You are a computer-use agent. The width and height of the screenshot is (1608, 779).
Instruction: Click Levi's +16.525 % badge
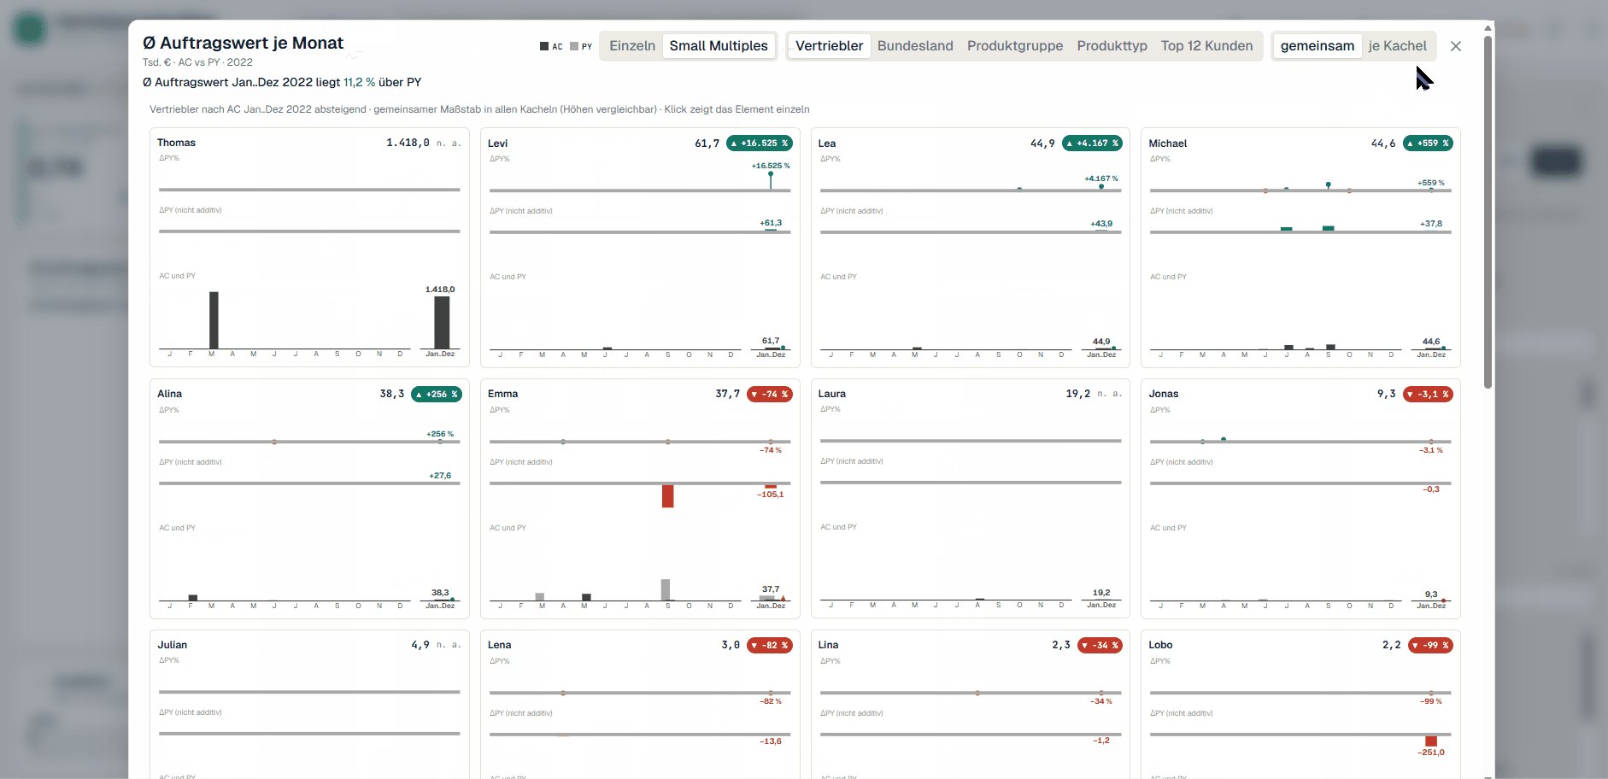tap(759, 143)
